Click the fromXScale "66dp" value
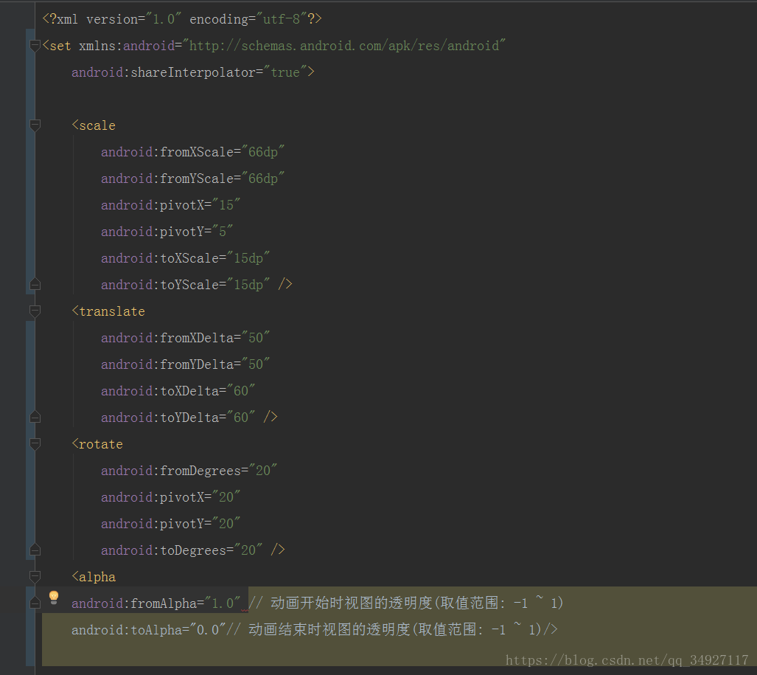757x675 pixels. coord(263,152)
